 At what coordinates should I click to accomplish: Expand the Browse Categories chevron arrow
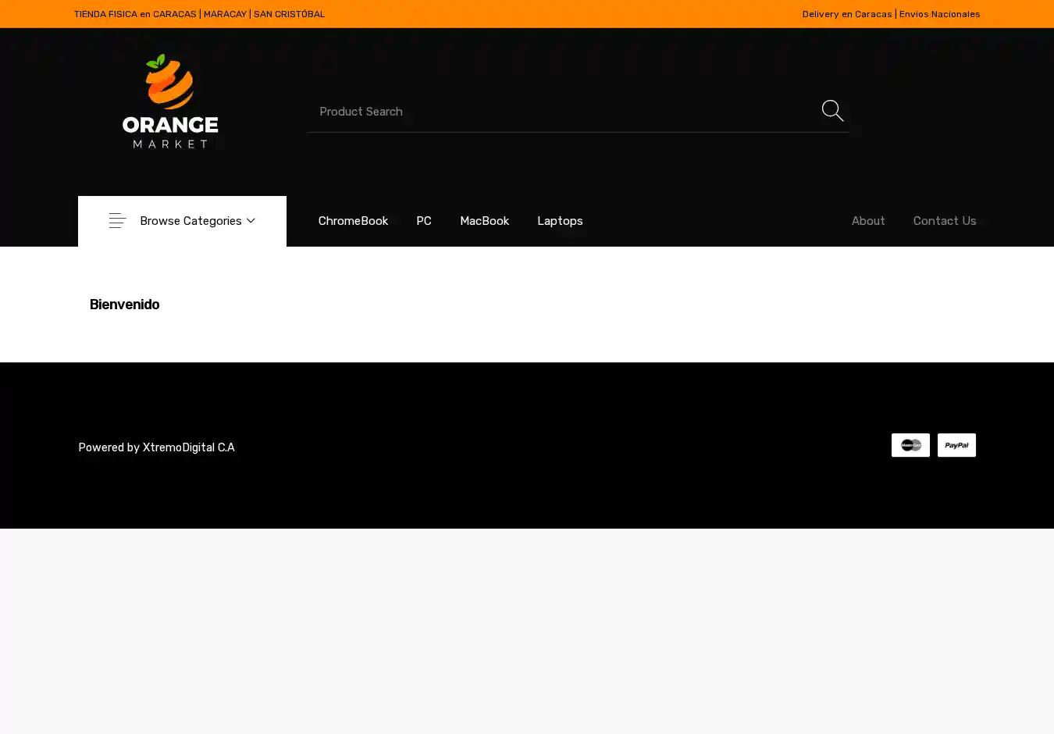251,221
